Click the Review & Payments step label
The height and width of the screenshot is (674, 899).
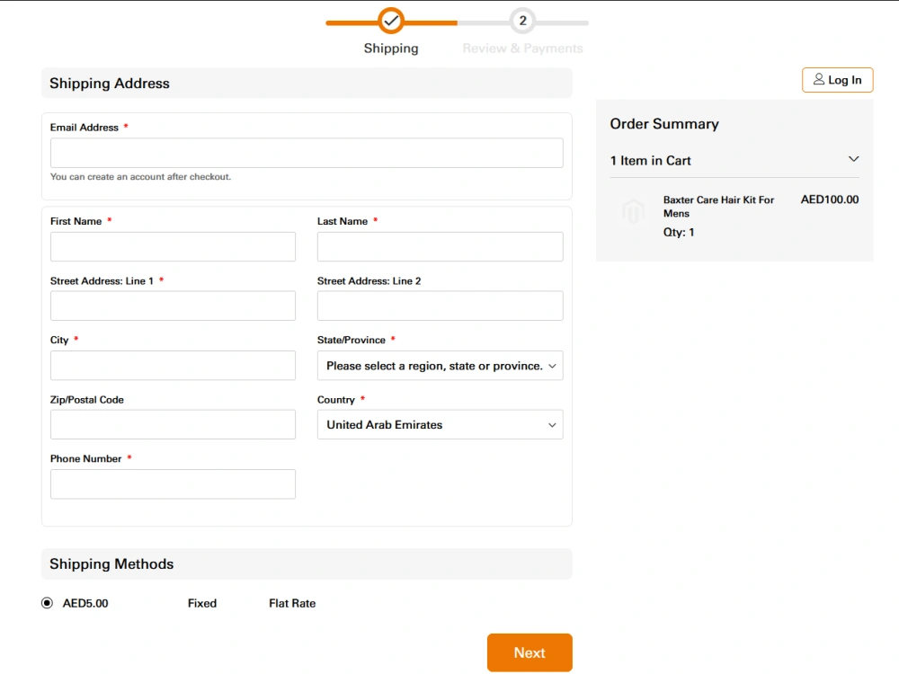tap(522, 49)
